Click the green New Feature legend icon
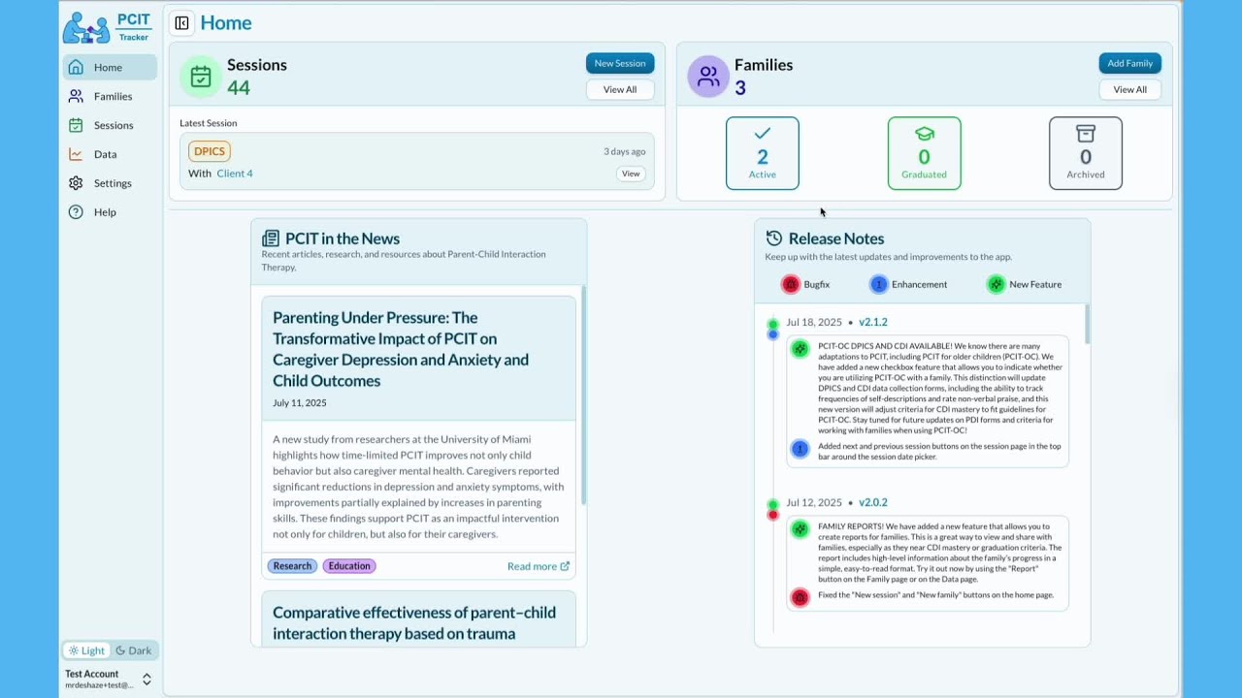Image resolution: width=1242 pixels, height=698 pixels. click(996, 284)
